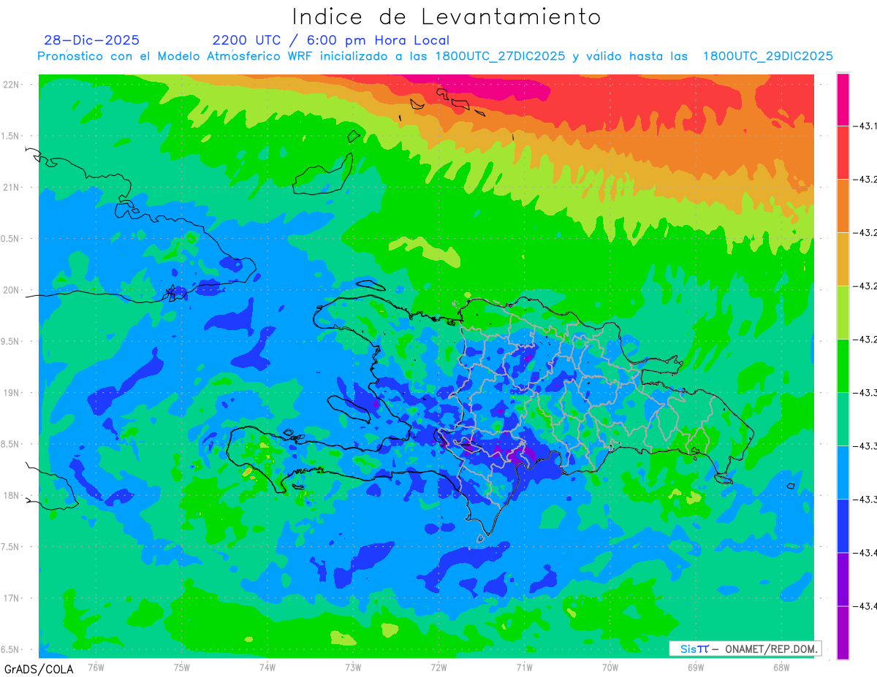This screenshot has width=877, height=677.
Task: Click the dark blue swatch in the color bar
Action: pos(843,525)
